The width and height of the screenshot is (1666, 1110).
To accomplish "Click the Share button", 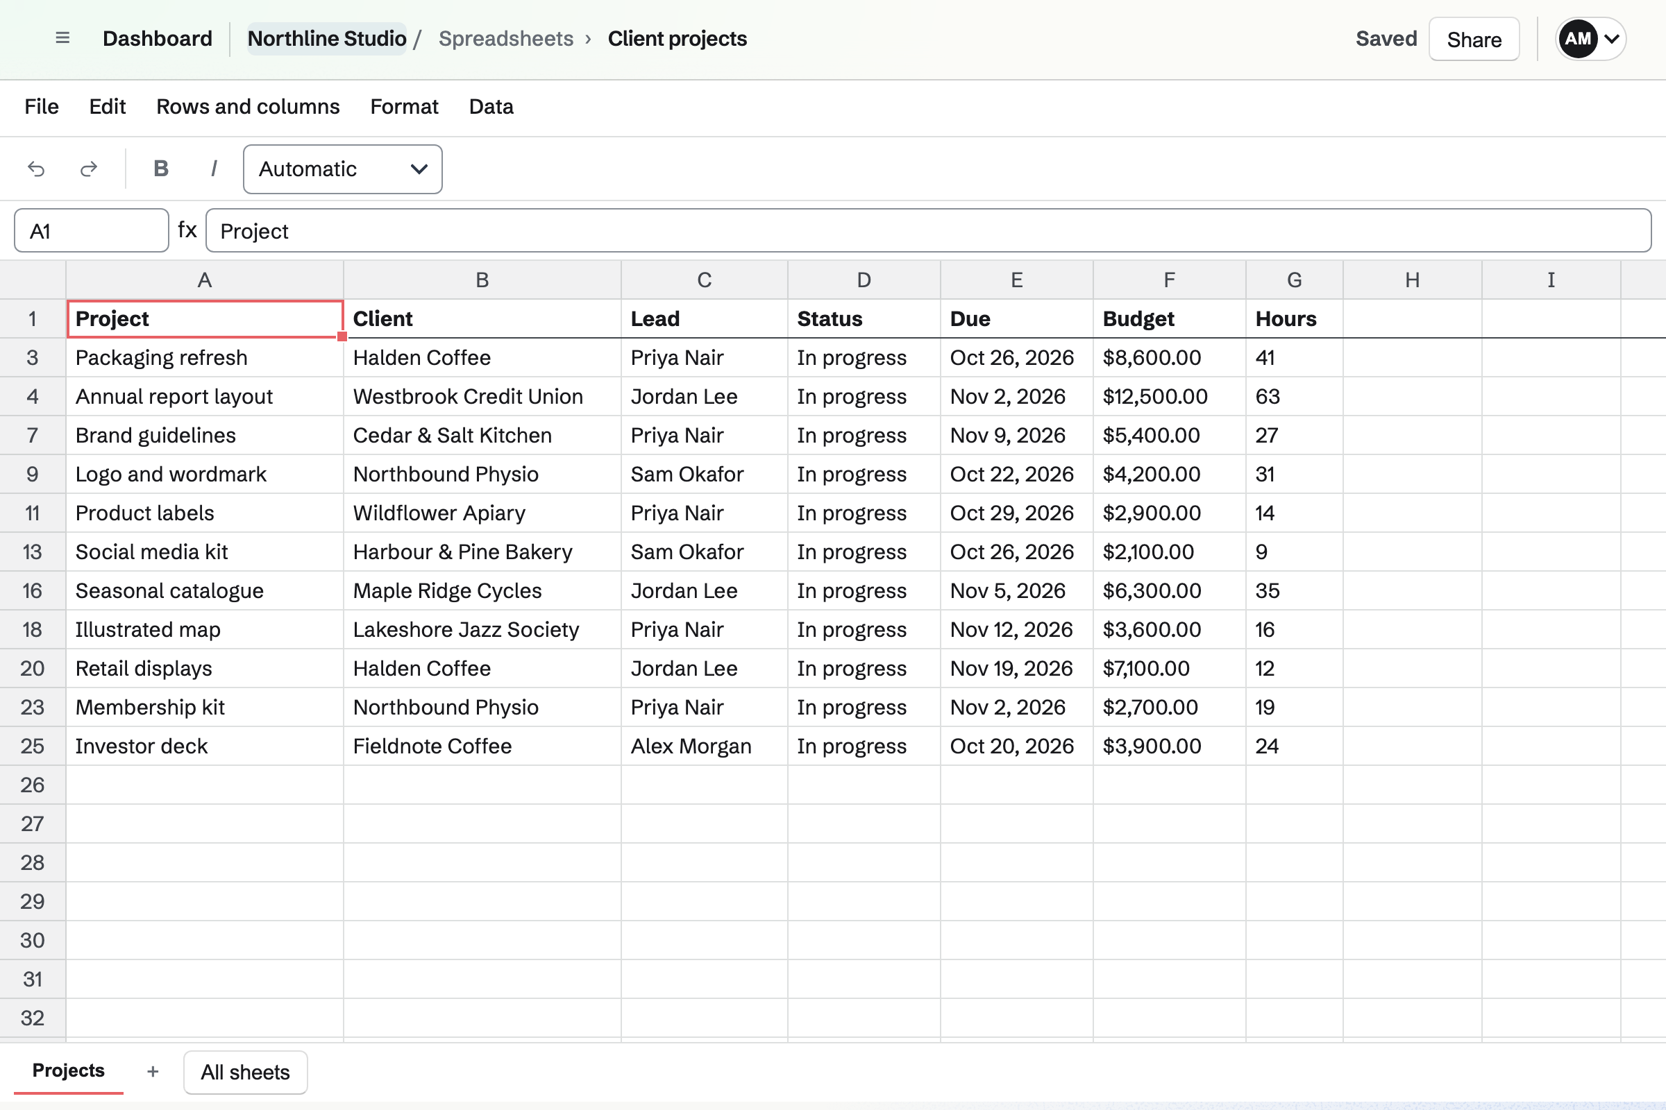I will 1473,39.
